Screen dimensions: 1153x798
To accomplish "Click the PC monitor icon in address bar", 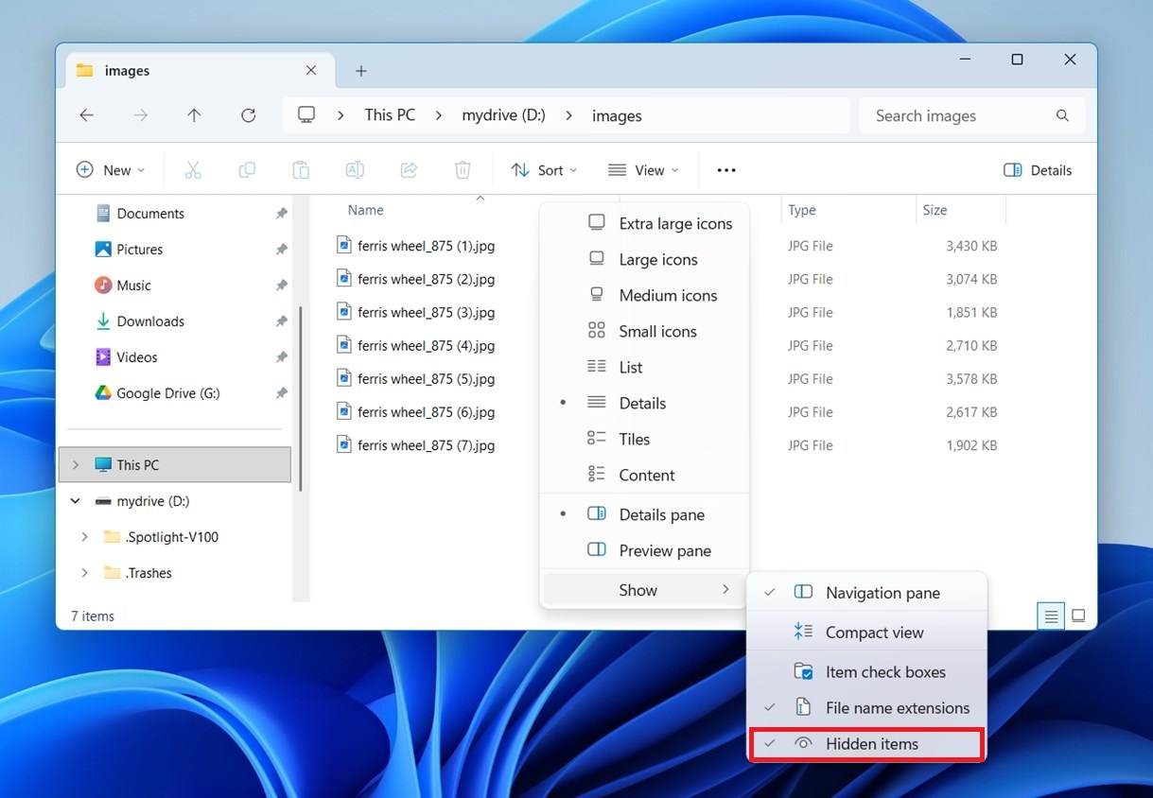I will click(306, 114).
